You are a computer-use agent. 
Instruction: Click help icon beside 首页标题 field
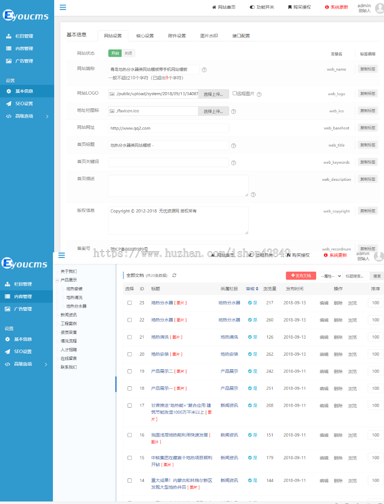(234, 145)
